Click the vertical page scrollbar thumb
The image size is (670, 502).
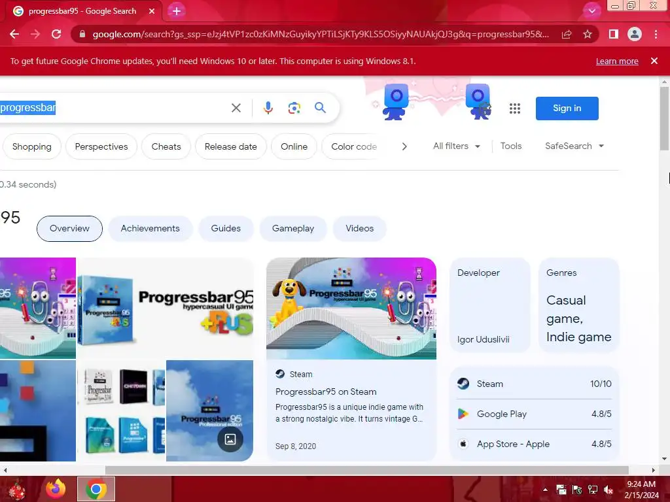664,118
